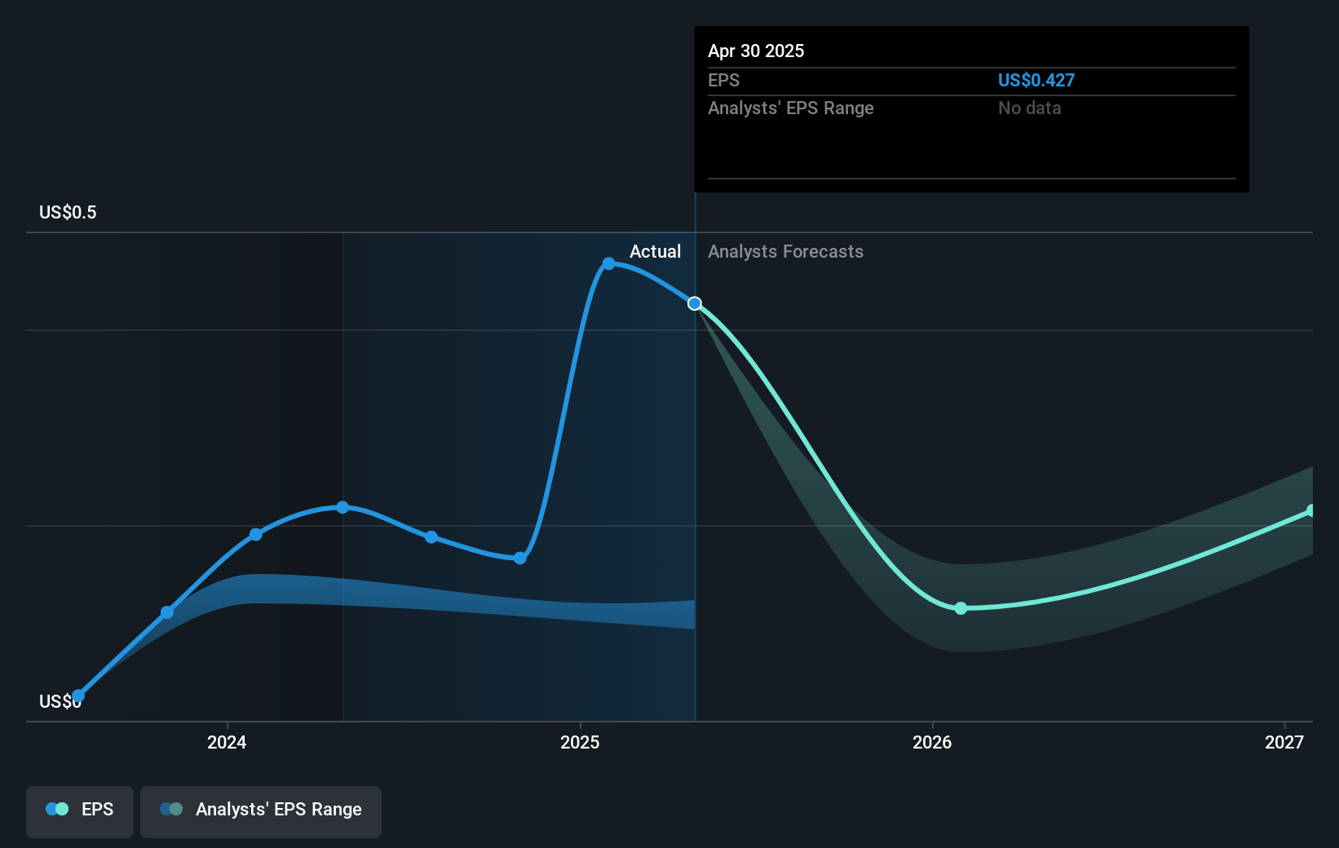Click the 2027 x-axis label
1339x848 pixels.
pyautogui.click(x=1284, y=742)
